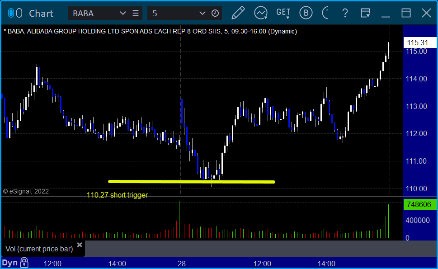Click the 110.00 price axis label
The width and height of the screenshot is (438, 269).
tap(416, 189)
